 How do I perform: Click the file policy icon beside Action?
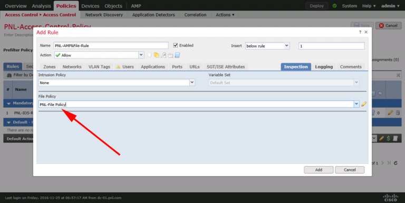coord(157,55)
